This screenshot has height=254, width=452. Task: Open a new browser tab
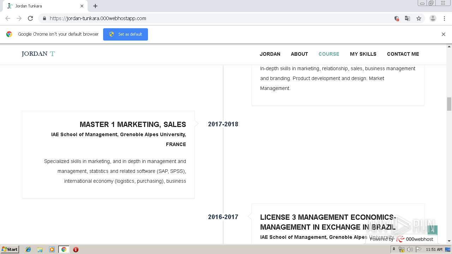95,6
